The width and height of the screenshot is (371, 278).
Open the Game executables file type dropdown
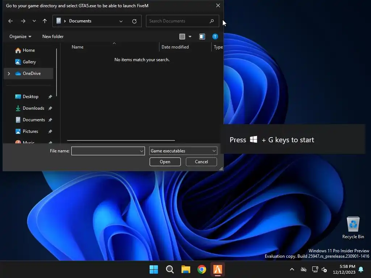pos(183,151)
